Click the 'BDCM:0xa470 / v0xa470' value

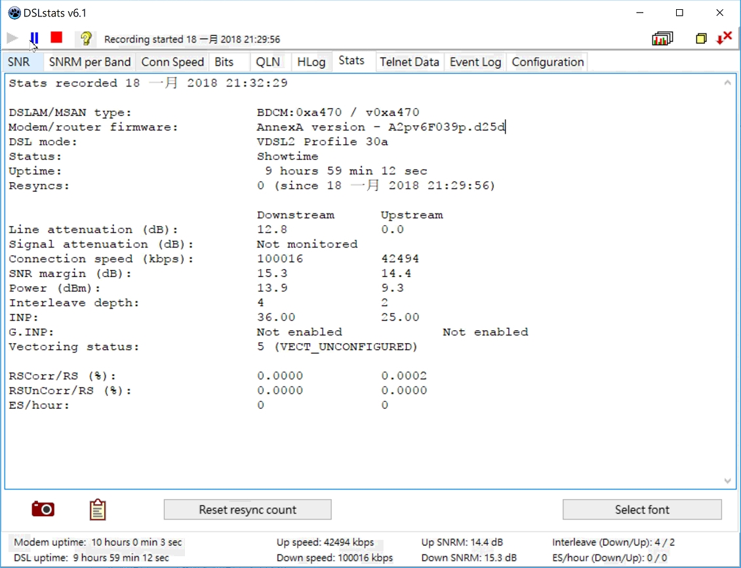click(338, 113)
